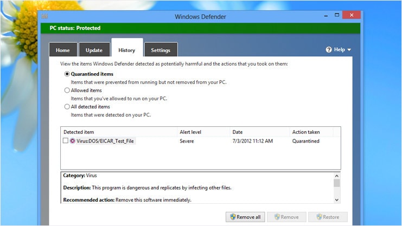Screen dimensions: 402x226
Task: Tick the checkbox for Virus:DOS/EICAR_Test_File
Action: point(65,141)
